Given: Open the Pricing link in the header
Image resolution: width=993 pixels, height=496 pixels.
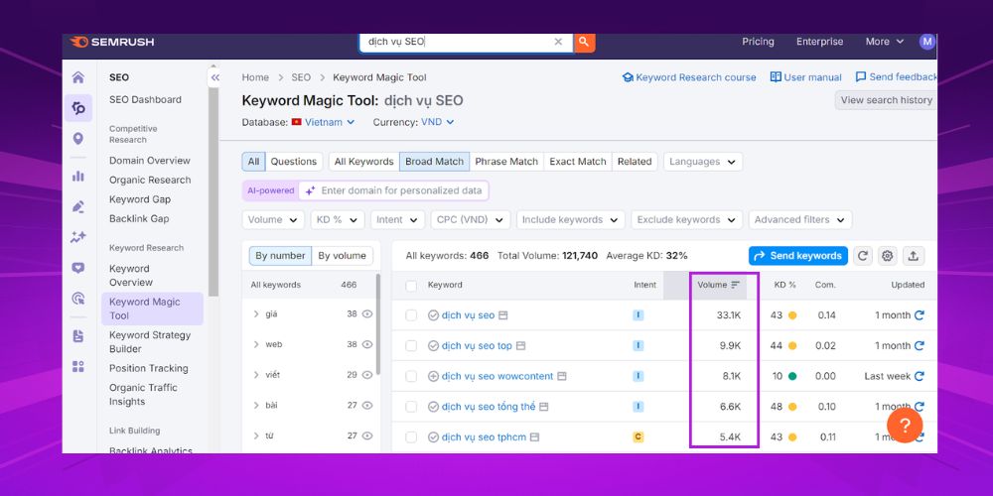Looking at the screenshot, I should coord(758,42).
